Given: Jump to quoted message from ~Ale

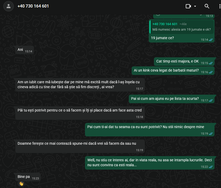Looking at the screenshot, I should click(x=182, y=27).
